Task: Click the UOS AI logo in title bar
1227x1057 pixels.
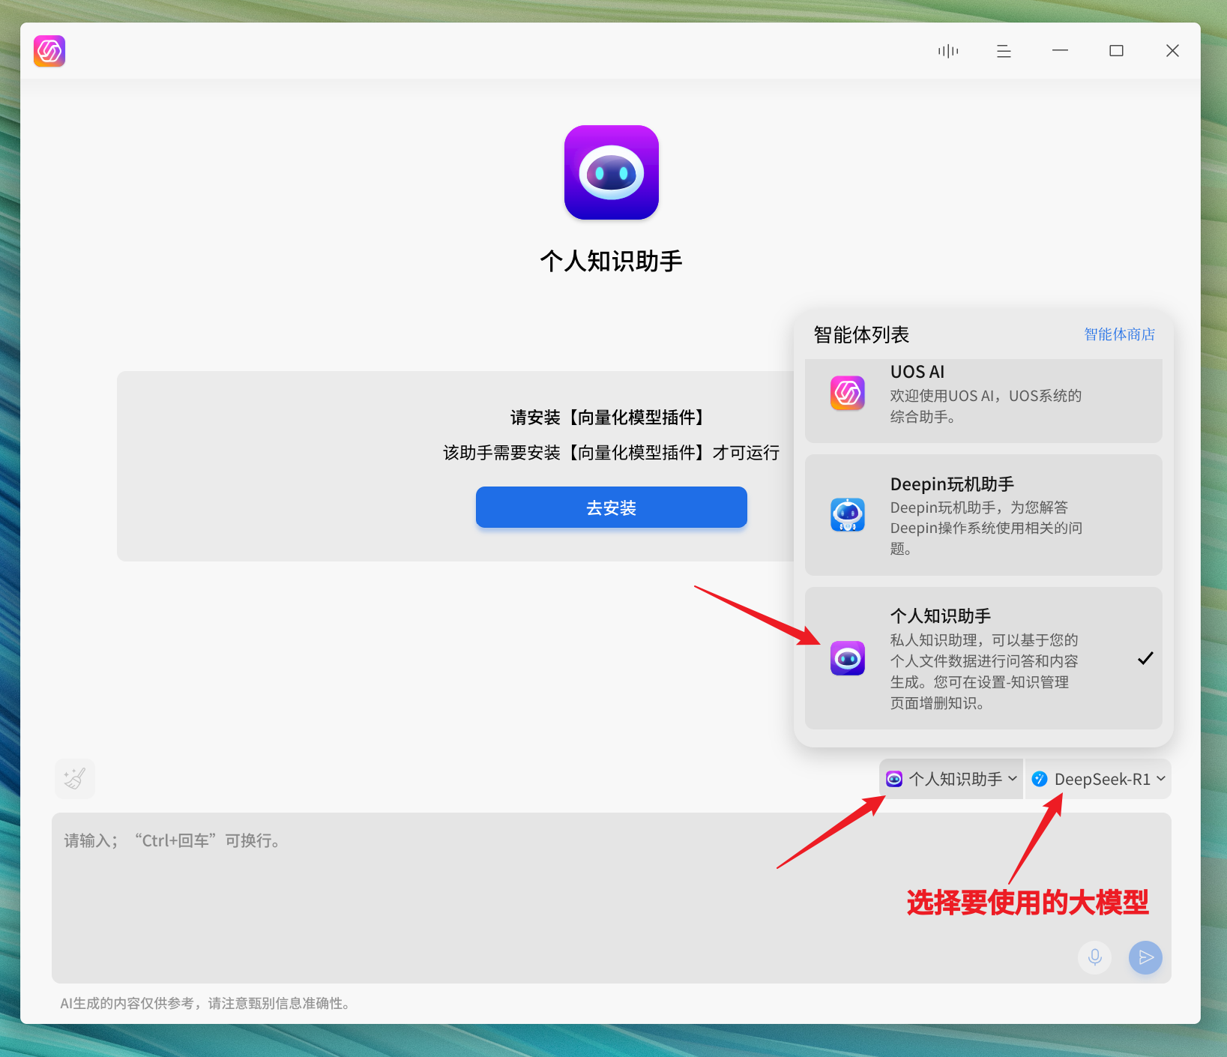Action: pyautogui.click(x=49, y=51)
